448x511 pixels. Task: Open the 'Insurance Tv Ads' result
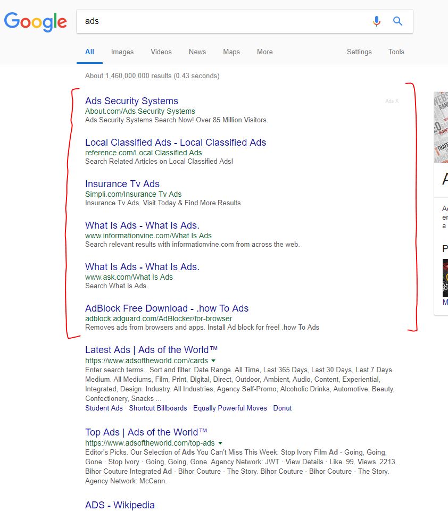coord(122,184)
